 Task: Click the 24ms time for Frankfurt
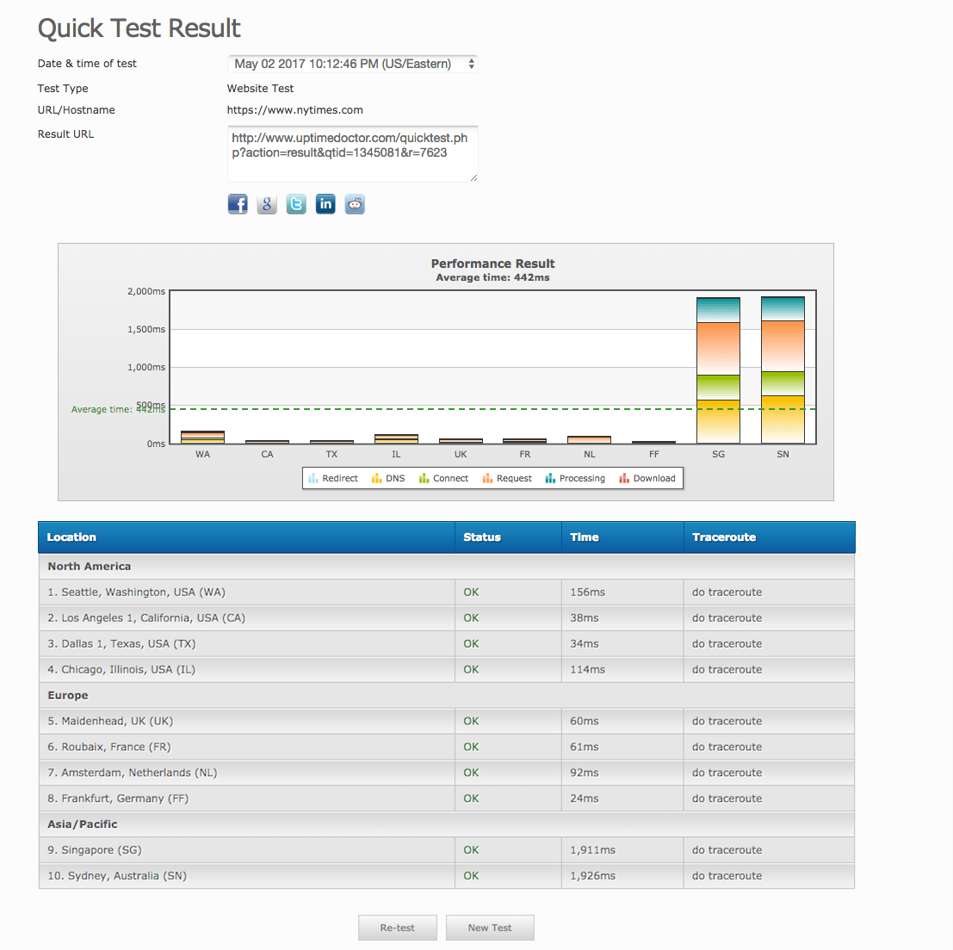coord(584,798)
